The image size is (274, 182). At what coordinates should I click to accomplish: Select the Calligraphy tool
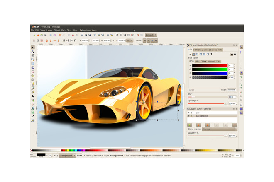coord(33,92)
